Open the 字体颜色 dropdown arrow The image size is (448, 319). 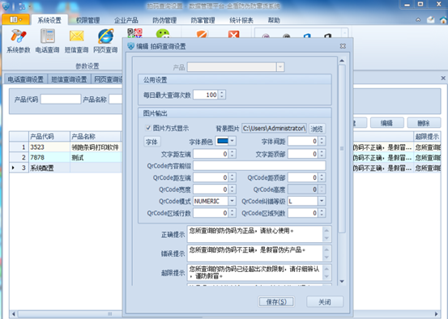tap(233, 141)
